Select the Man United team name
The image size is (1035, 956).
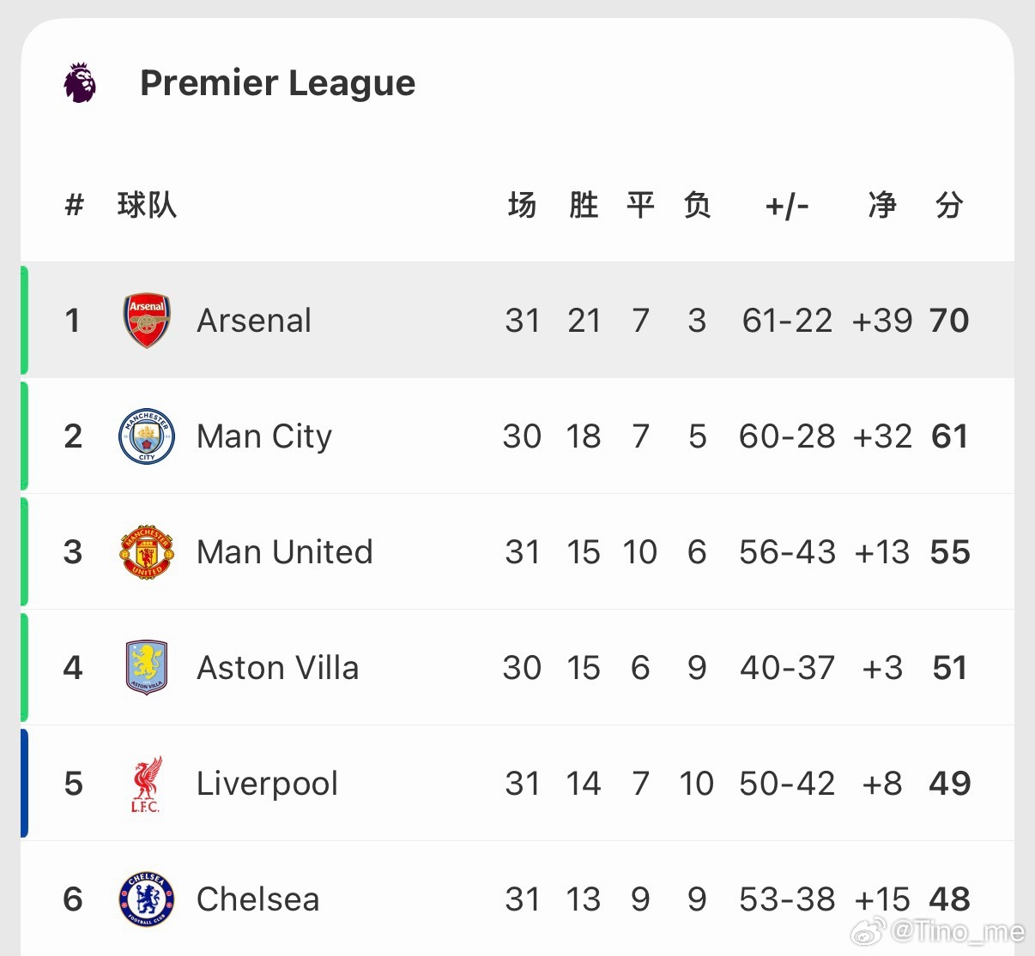284,552
